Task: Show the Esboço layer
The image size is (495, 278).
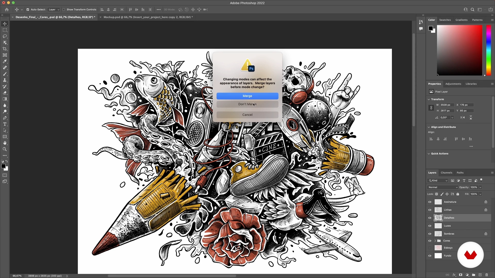Action: click(x=430, y=248)
